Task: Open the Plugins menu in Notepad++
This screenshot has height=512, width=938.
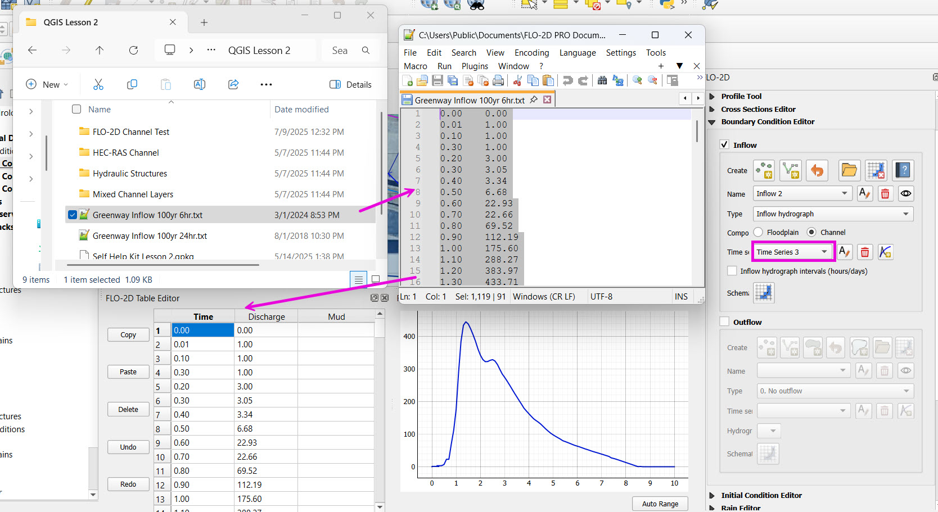Action: coord(475,66)
